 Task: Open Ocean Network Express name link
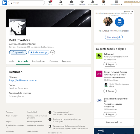pyautogui.click(x=115, y=72)
